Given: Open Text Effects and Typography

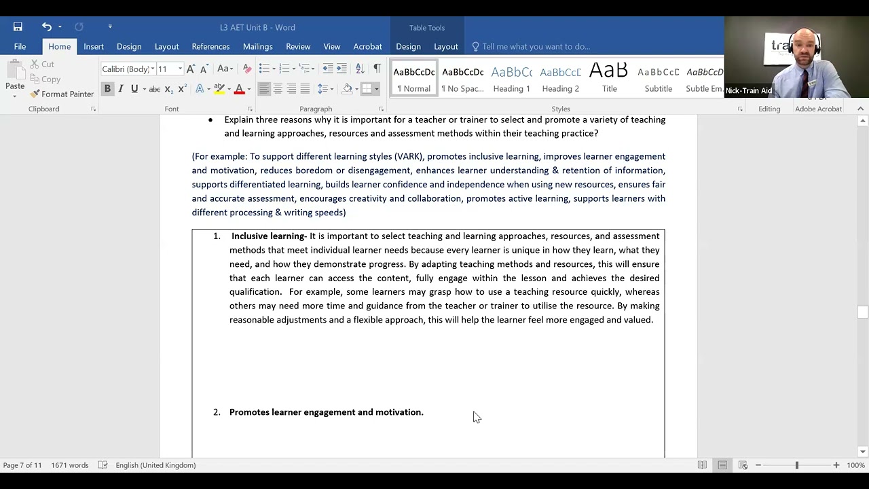Looking at the screenshot, I should (200, 89).
